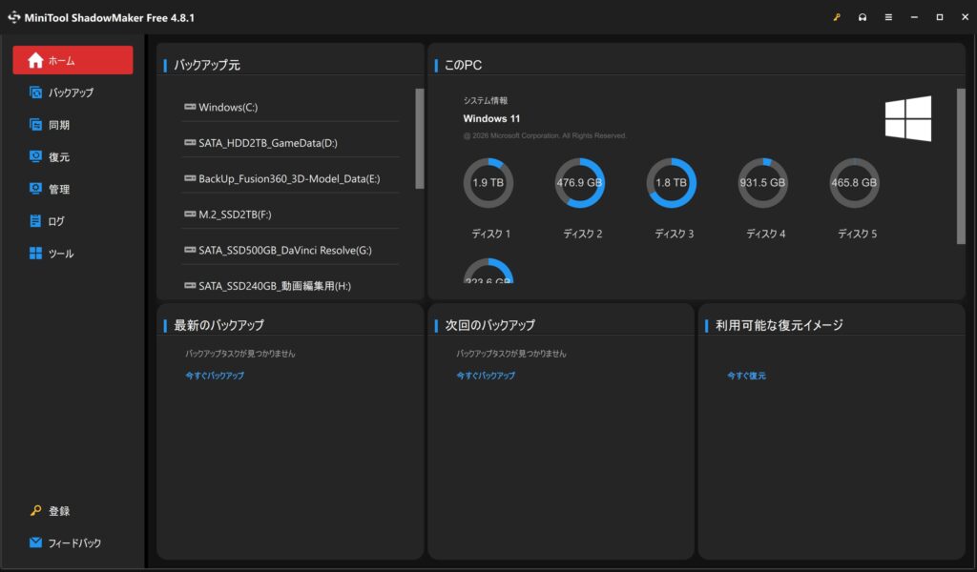Viewport: 977px width, 572px height.
Task: Click the フィードバック envelope icon
Action: pos(35,542)
